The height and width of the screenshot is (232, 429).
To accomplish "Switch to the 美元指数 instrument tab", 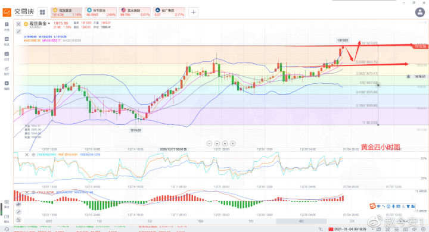I will [135, 12].
